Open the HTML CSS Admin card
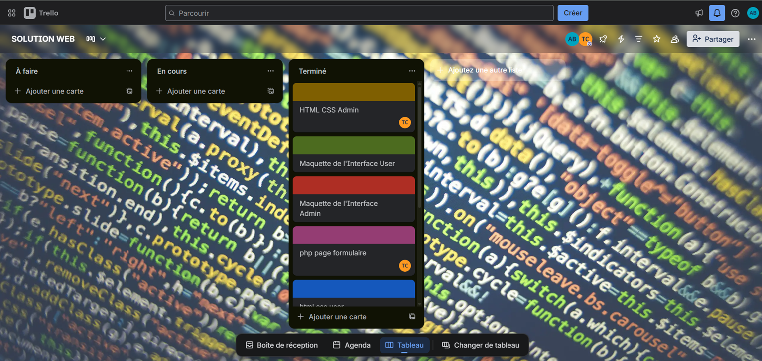The height and width of the screenshot is (361, 762). point(354,108)
